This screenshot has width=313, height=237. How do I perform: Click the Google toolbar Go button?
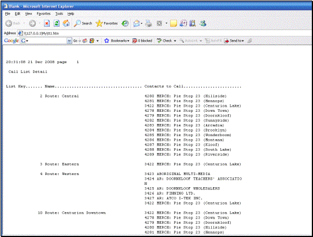[75, 41]
